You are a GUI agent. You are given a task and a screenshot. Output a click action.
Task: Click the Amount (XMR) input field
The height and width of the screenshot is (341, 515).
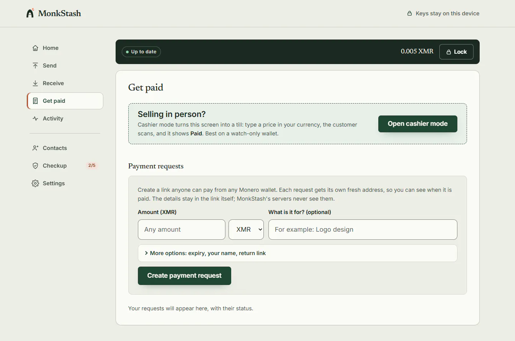coord(182,229)
